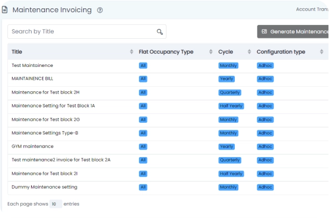The image size is (329, 218).
Task: Click the search magnifier icon
Action: coord(160,32)
